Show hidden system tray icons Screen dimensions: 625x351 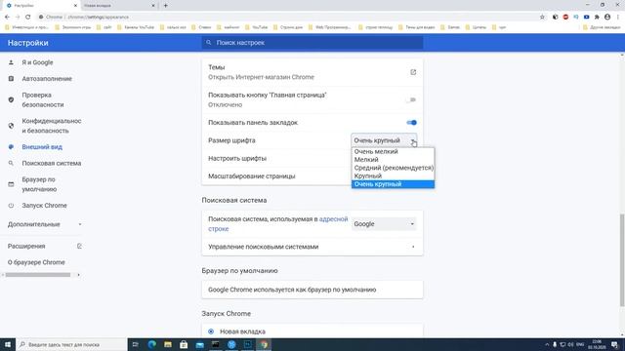[547, 344]
